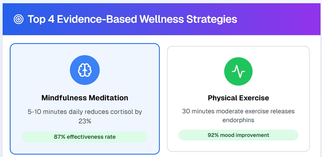Click the word "endorphins"
The height and width of the screenshot is (157, 322).
click(238, 120)
